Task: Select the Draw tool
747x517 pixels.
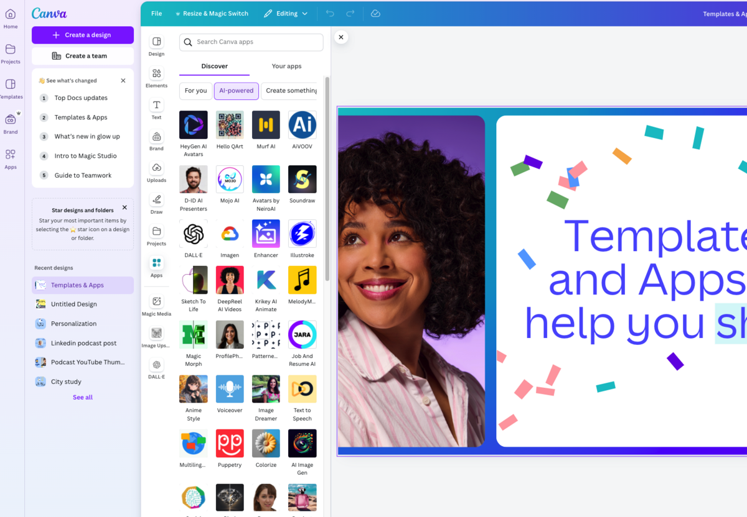Action: pos(156,203)
